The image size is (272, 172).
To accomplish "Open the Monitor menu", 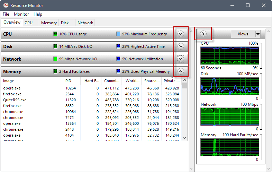I will 21,14.
